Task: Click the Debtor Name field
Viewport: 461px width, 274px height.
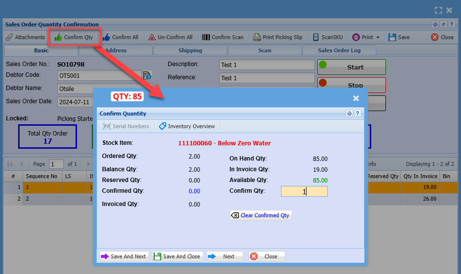Action: pyautogui.click(x=105, y=89)
